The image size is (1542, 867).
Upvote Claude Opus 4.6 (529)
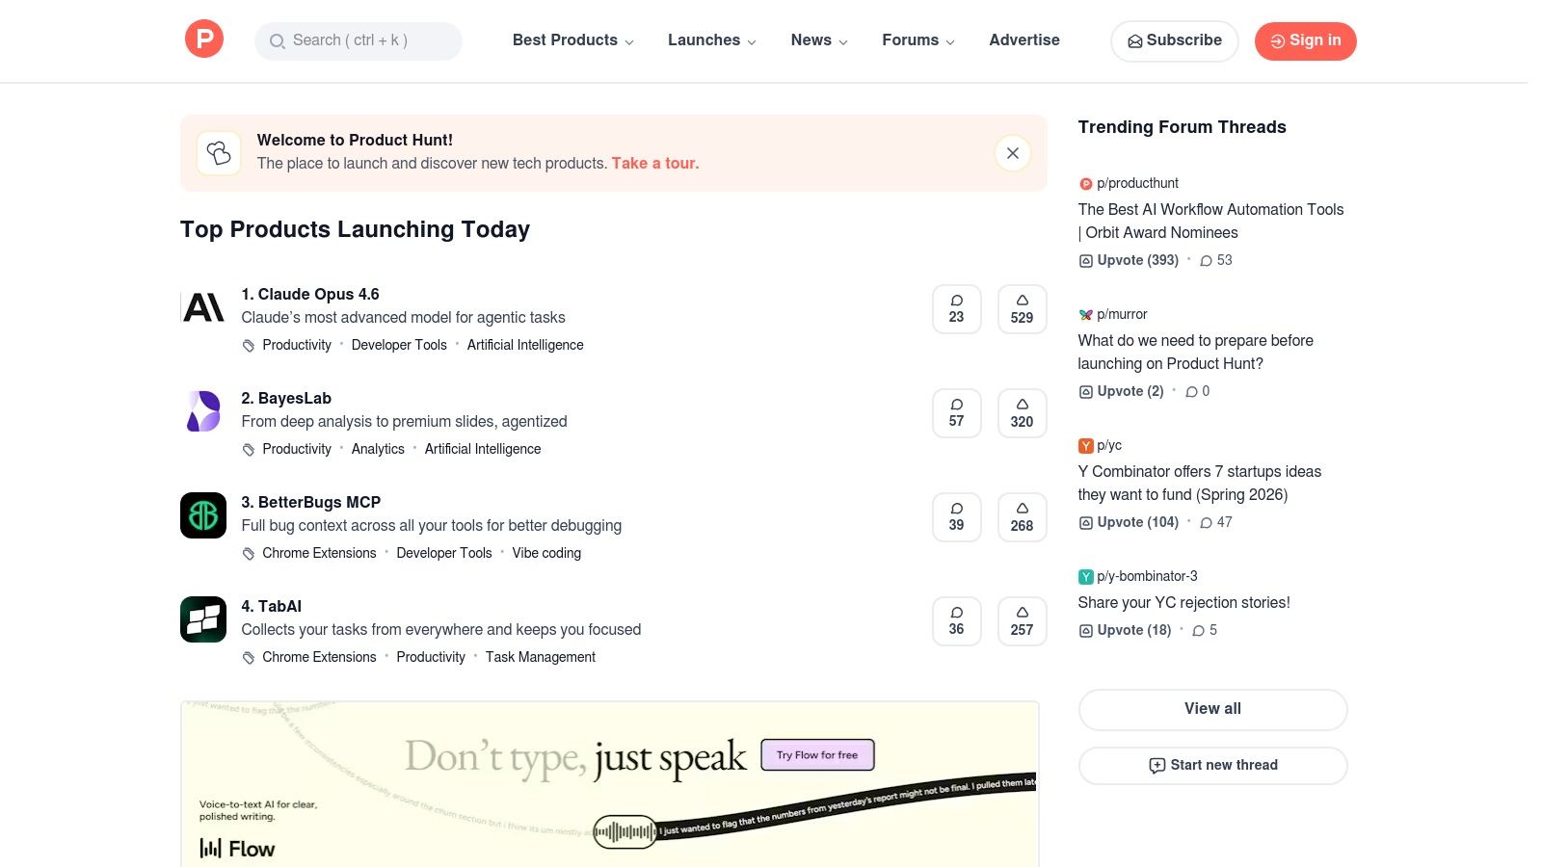tap(1022, 309)
